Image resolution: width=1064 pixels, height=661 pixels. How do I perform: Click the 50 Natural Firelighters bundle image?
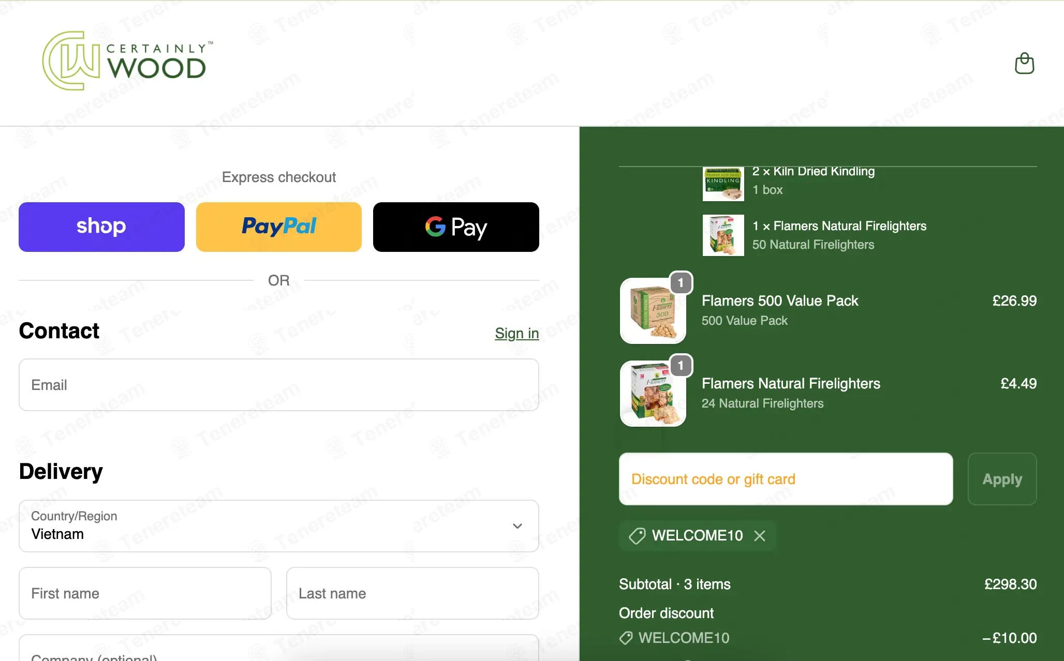point(723,235)
